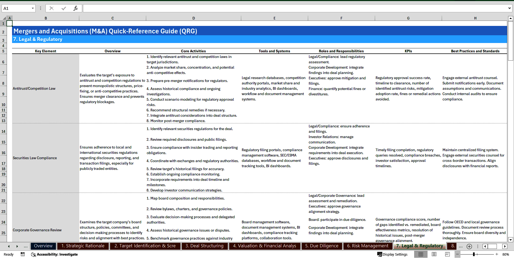Viewport: 514px width, 258px height.
Task: Click the sheet options three-dot icon
Action: coord(478,246)
